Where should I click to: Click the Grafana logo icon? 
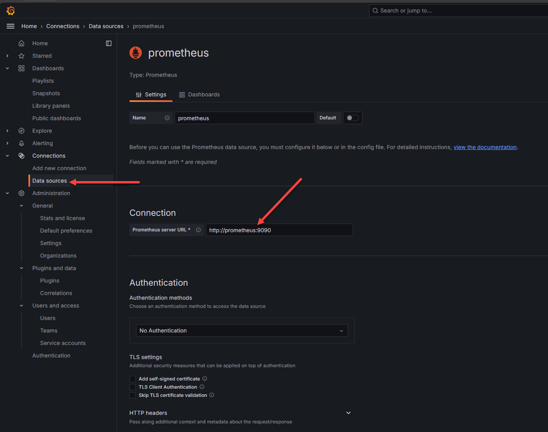point(11,11)
